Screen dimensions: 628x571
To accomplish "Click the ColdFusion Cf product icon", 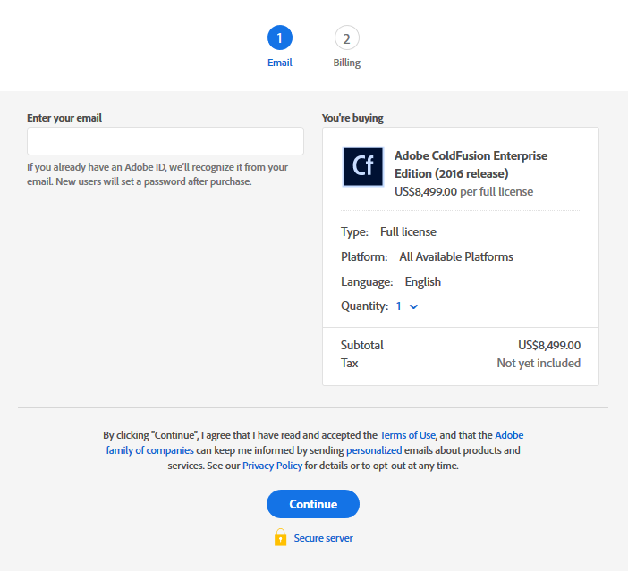I will click(x=363, y=166).
